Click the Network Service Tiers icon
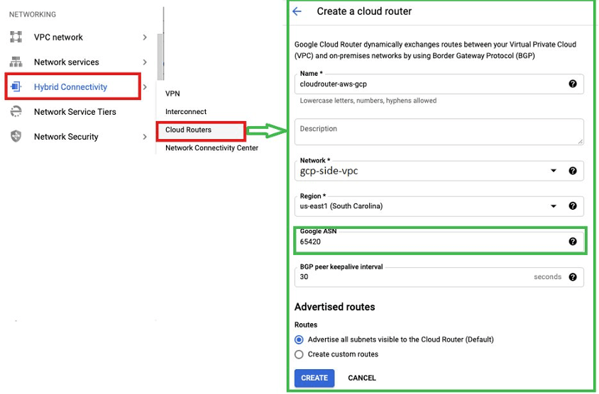This screenshot has width=599, height=394. pos(16,112)
